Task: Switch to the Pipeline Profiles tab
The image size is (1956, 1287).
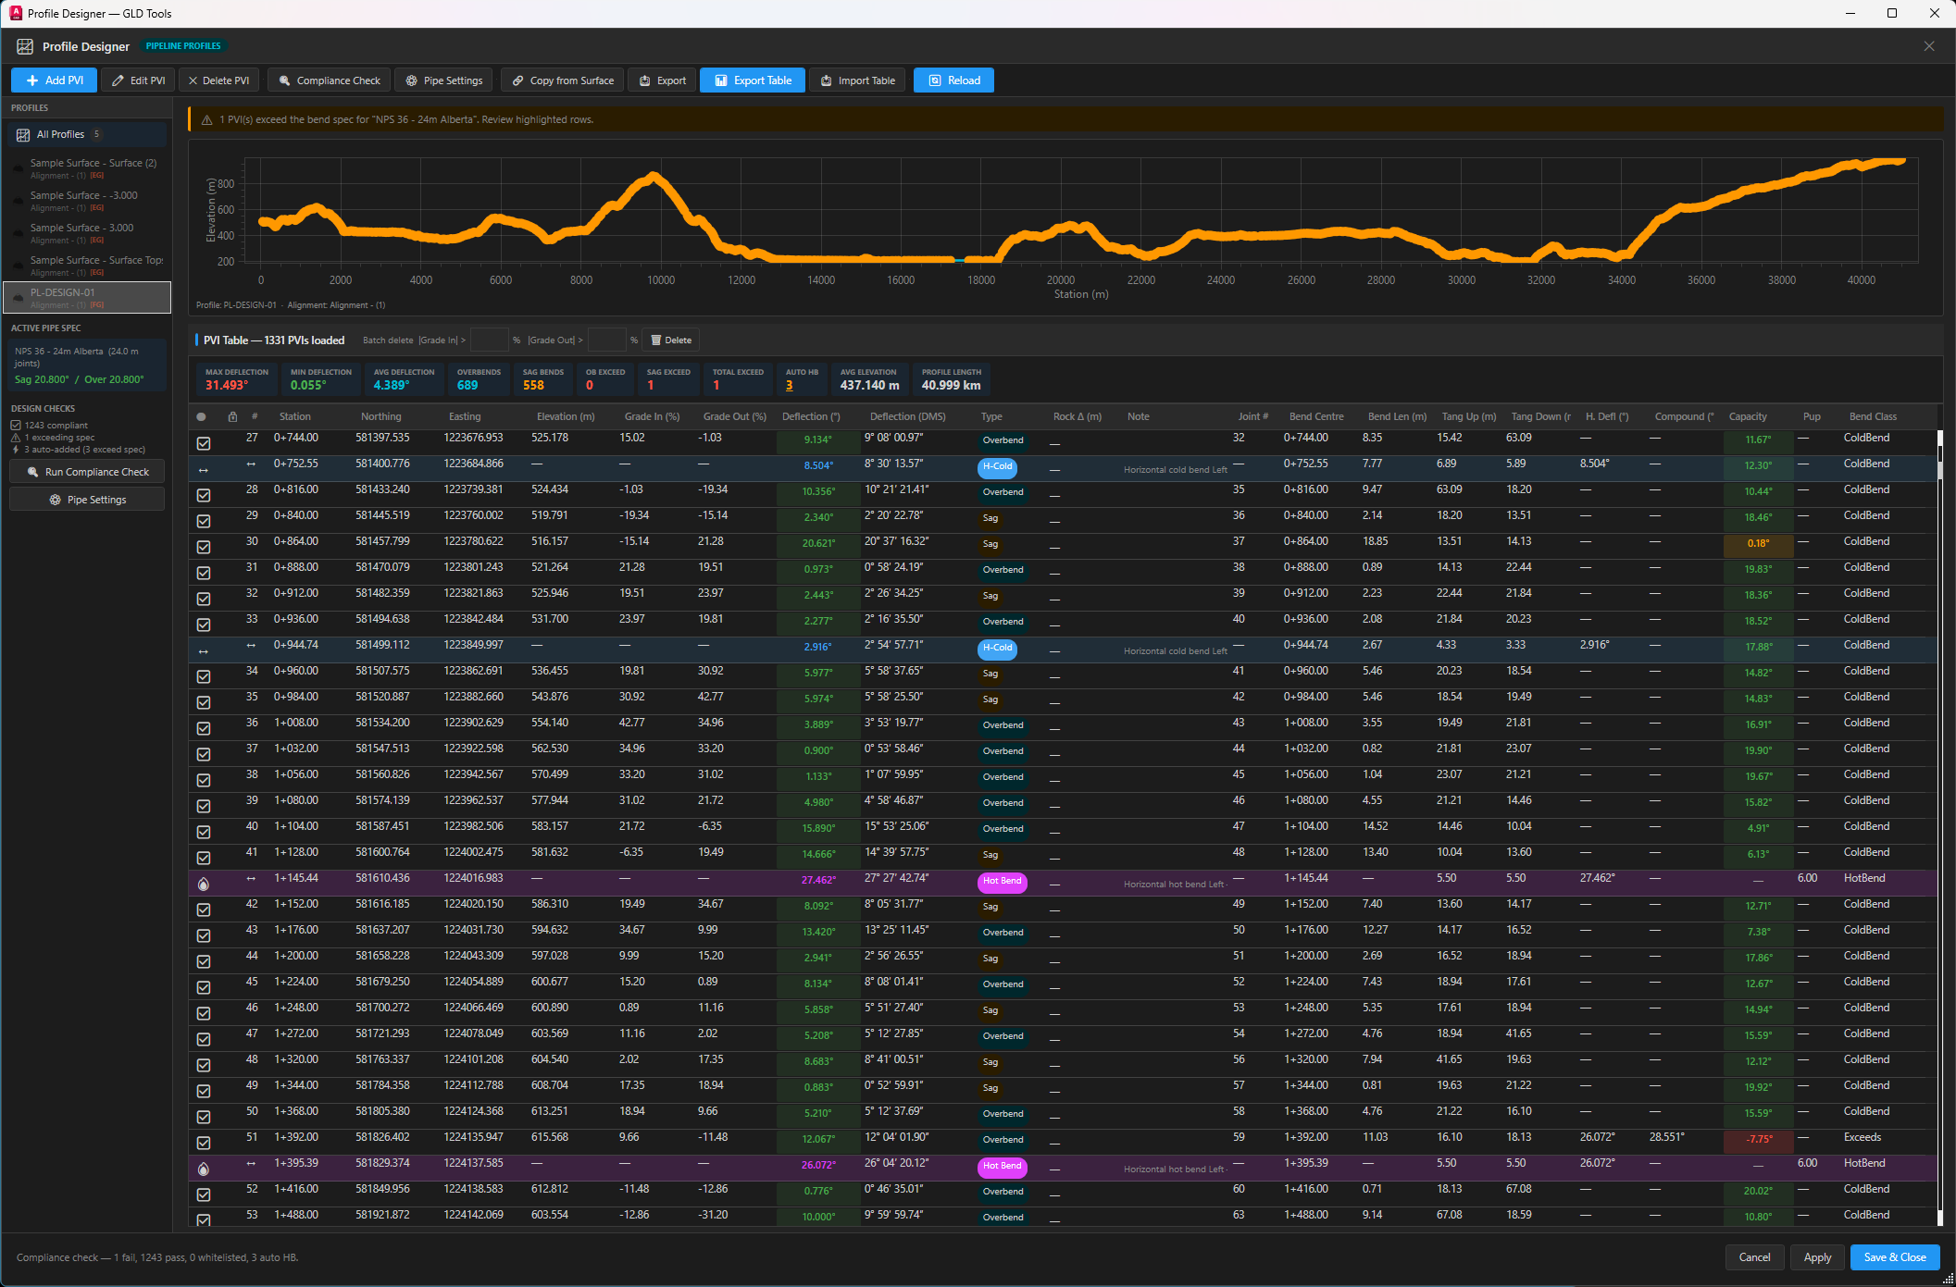Action: (x=182, y=45)
